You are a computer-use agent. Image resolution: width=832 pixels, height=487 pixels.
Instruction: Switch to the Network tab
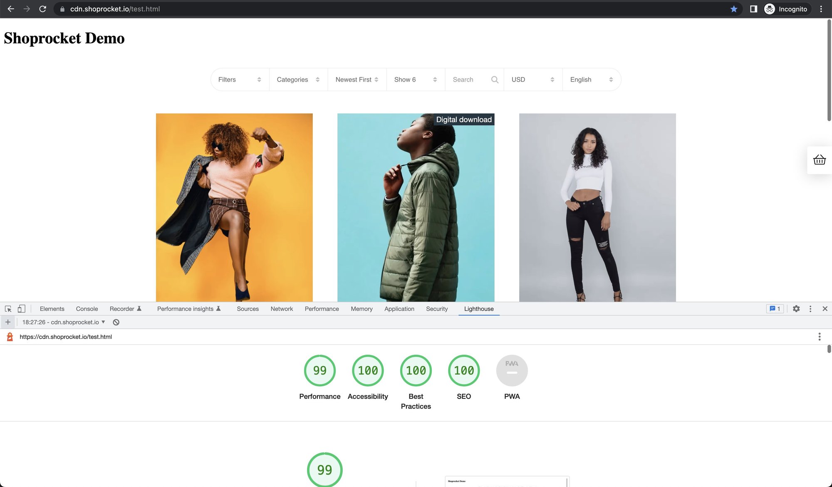(x=282, y=309)
